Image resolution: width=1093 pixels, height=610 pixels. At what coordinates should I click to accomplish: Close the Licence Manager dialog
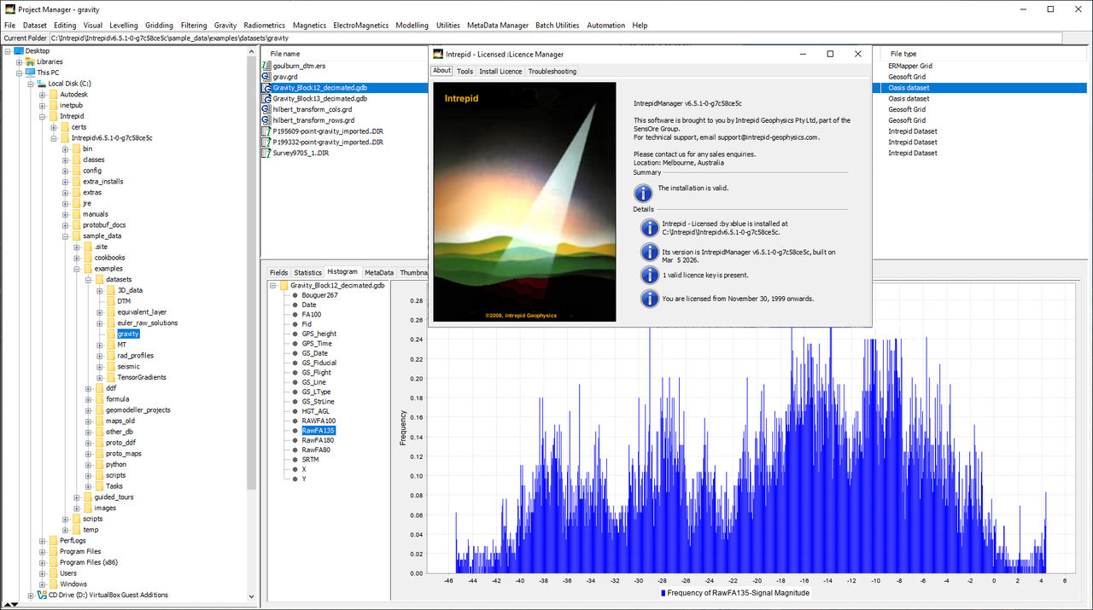(858, 54)
